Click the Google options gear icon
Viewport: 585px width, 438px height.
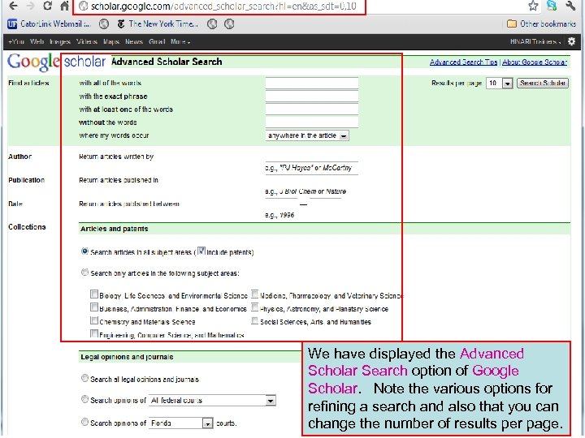point(571,41)
